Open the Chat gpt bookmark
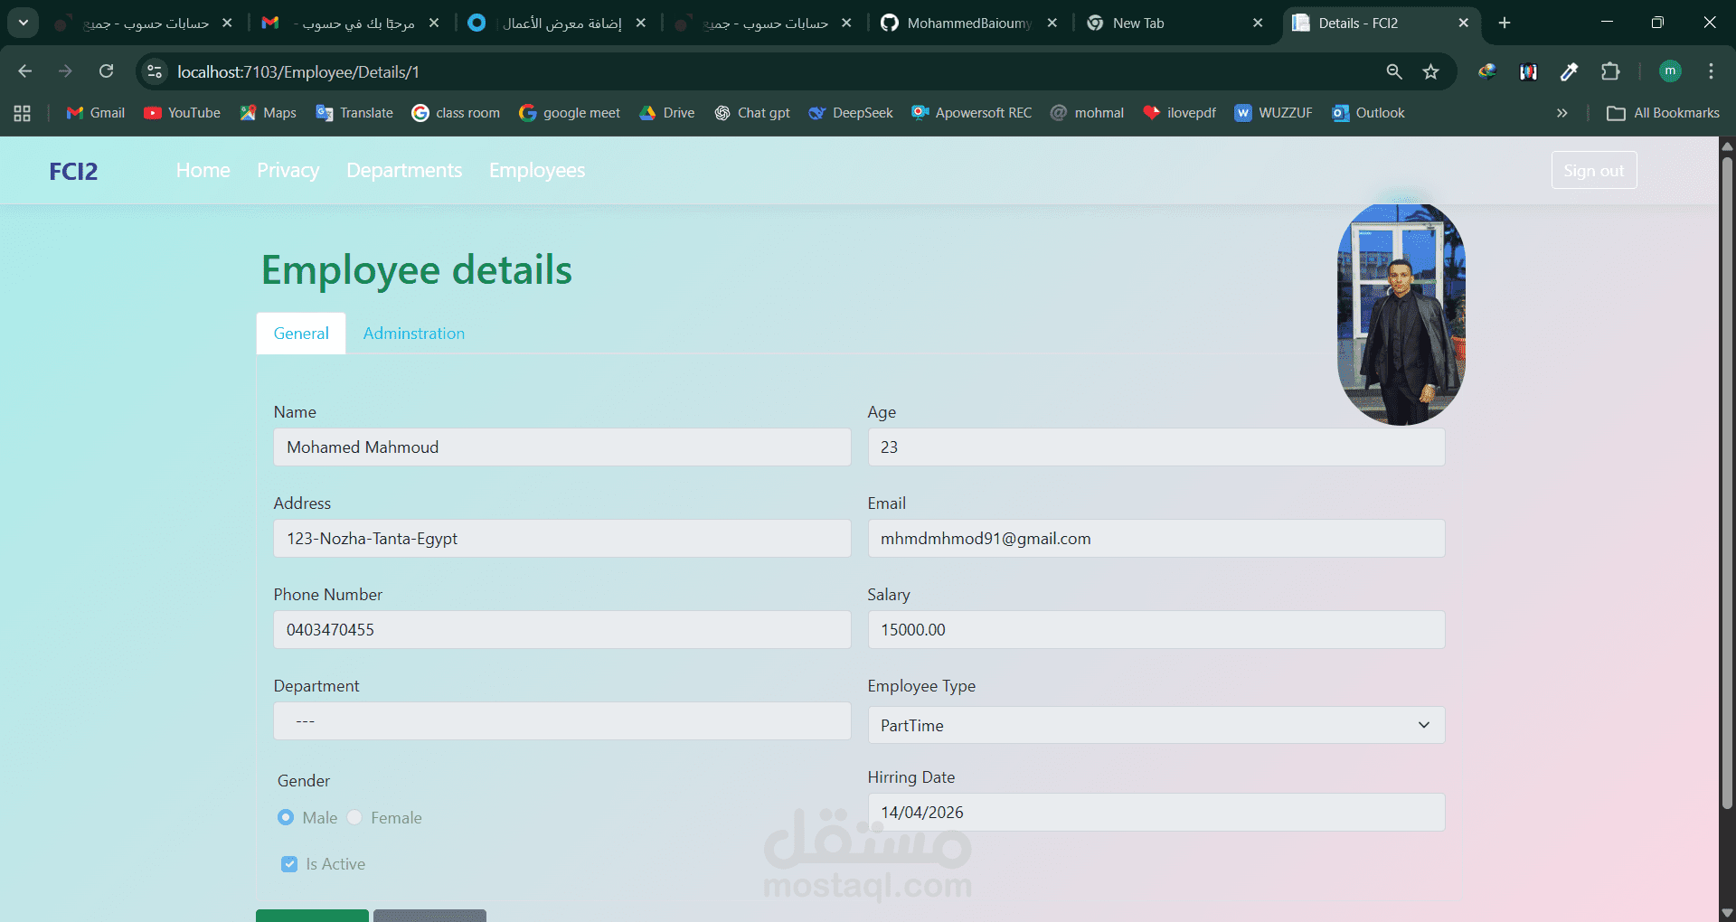The image size is (1736, 922). point(752,113)
